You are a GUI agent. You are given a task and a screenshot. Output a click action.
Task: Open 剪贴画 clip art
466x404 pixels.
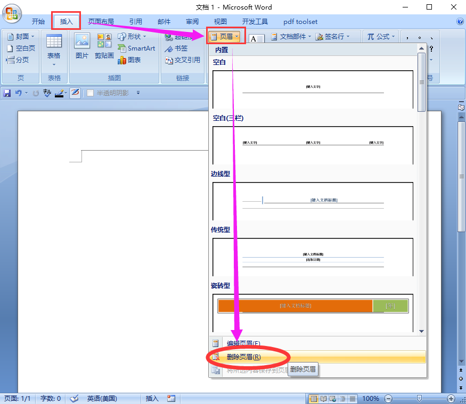[x=104, y=46]
